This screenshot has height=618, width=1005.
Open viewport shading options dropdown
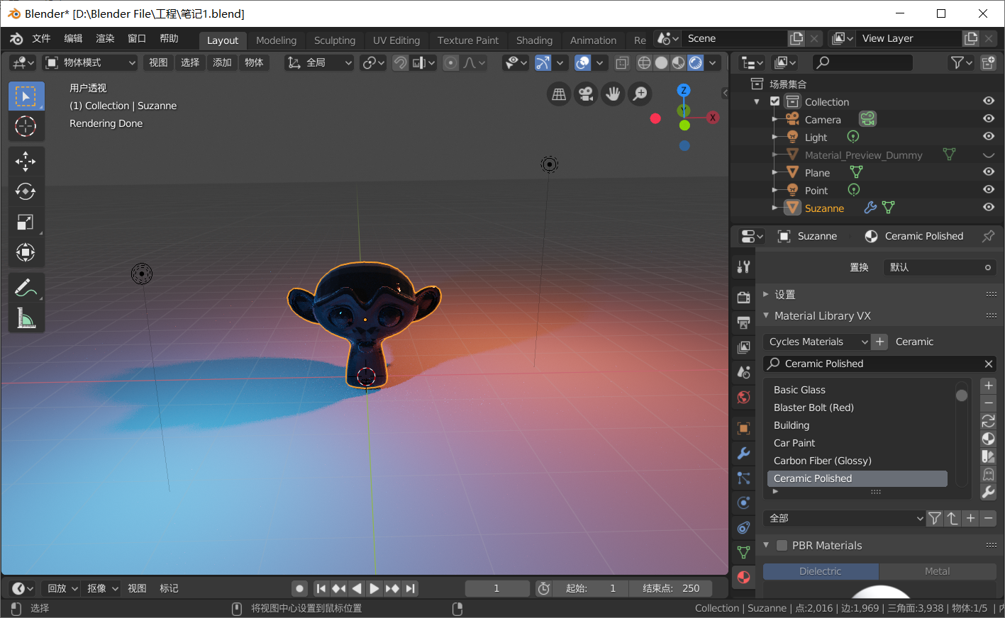pos(713,62)
